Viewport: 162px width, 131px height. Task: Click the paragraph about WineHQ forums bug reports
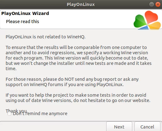(x=72, y=82)
